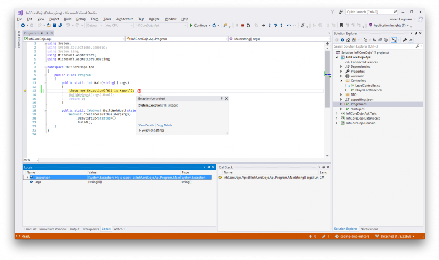The width and height of the screenshot is (439, 260).
Task: Toggle the pin on Exception Unhandled popup
Action: 222,98
